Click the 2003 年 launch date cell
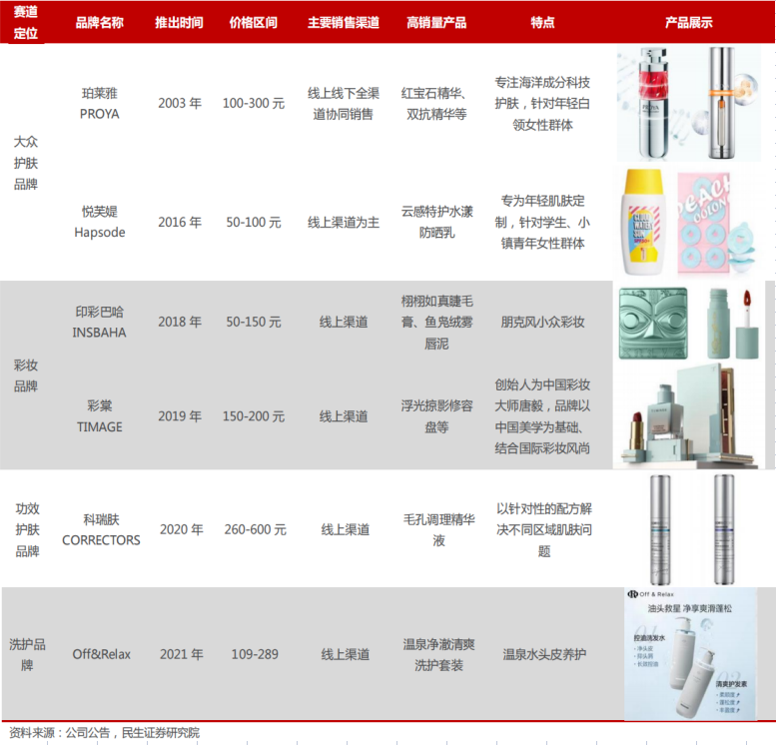 tap(180, 103)
